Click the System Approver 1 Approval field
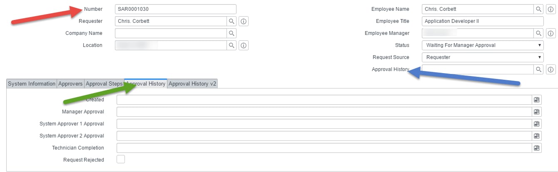Image resolution: width=558 pixels, height=172 pixels. (x=324, y=124)
